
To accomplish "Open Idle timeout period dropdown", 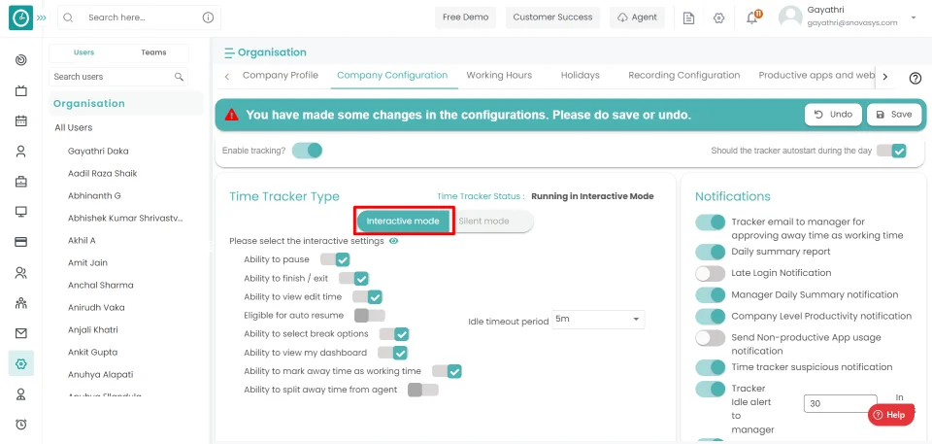I will pyautogui.click(x=598, y=320).
